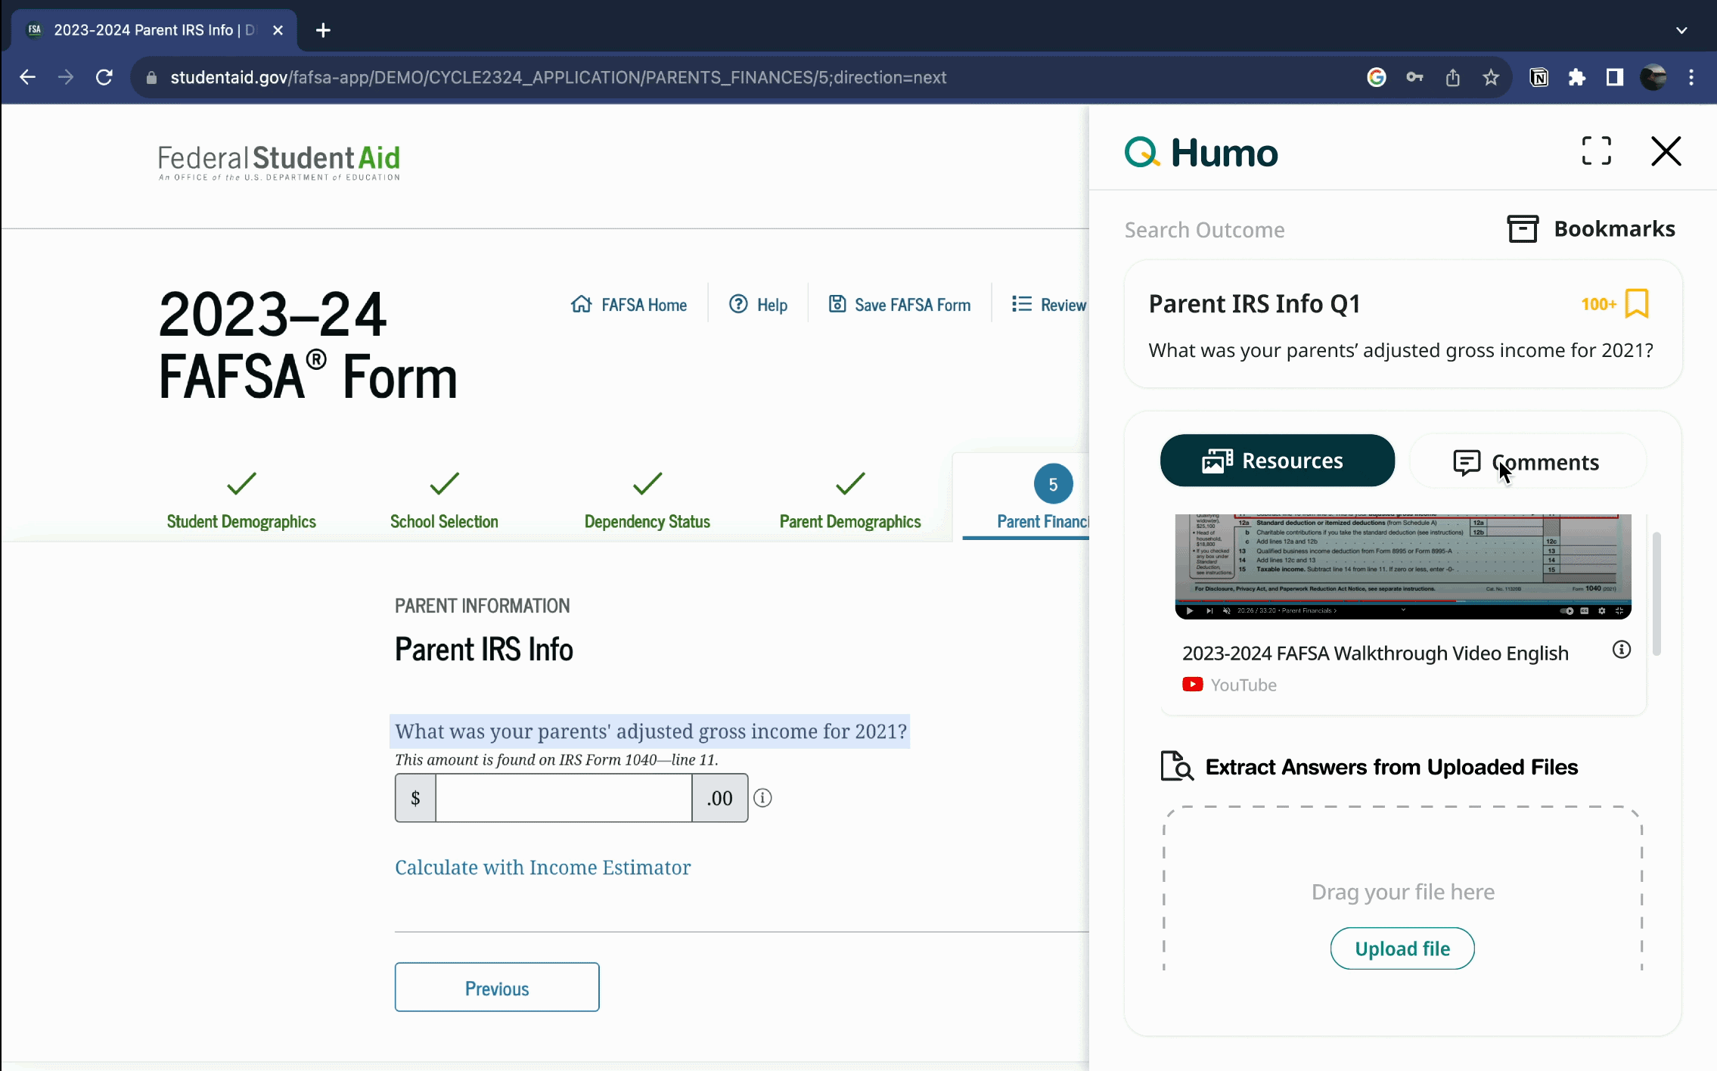Image resolution: width=1717 pixels, height=1071 pixels.
Task: Click 2023-2024 FAFSA Walkthrough Video English title
Action: tap(1375, 653)
